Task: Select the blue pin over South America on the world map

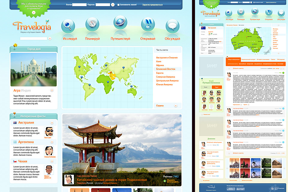Action: pyautogui.click(x=89, y=86)
